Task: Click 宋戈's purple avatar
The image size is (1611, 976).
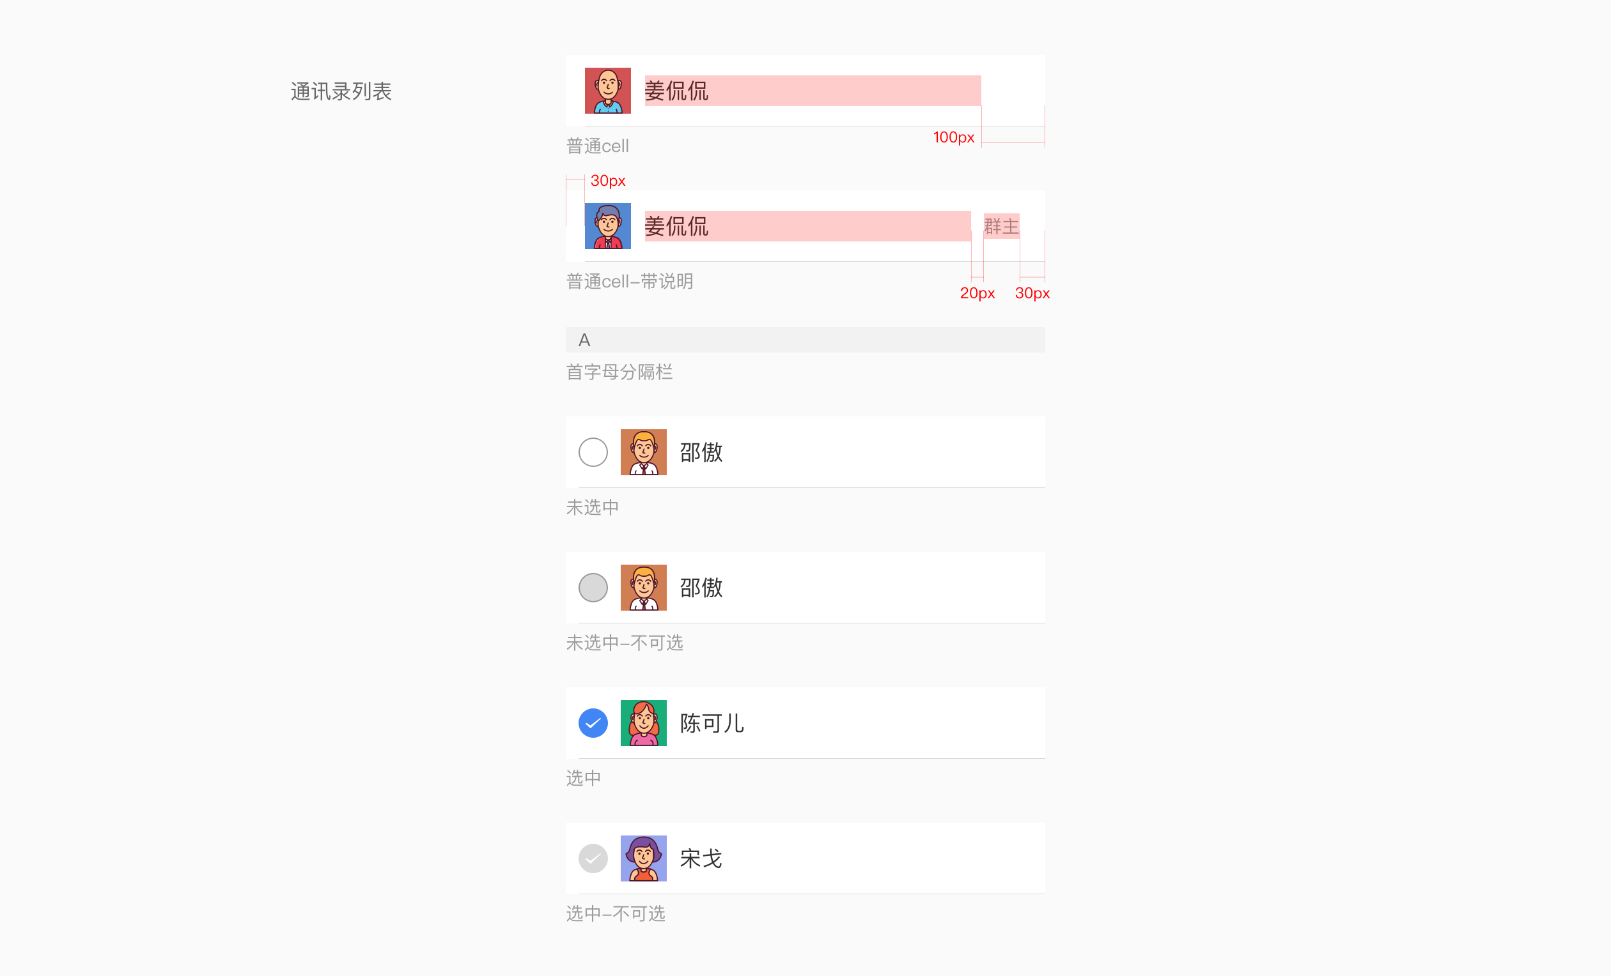Action: 643,858
